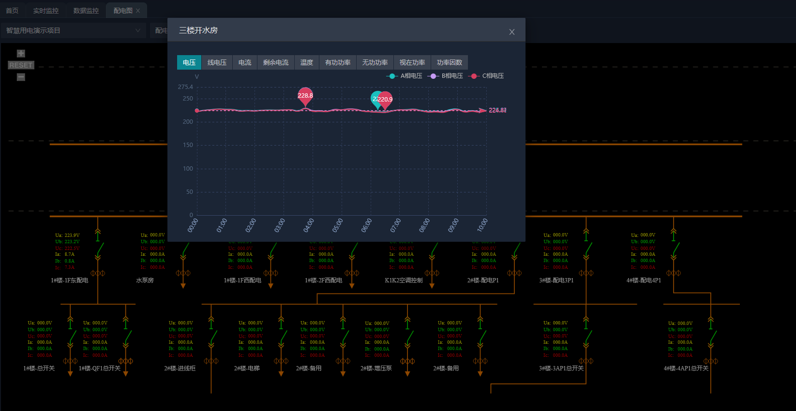Click the 2#楼-增压泵 label
This screenshot has width=796, height=411.
[376, 368]
